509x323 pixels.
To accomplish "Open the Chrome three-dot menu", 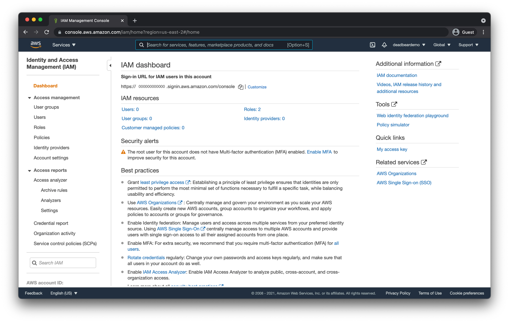I will pyautogui.click(x=483, y=32).
